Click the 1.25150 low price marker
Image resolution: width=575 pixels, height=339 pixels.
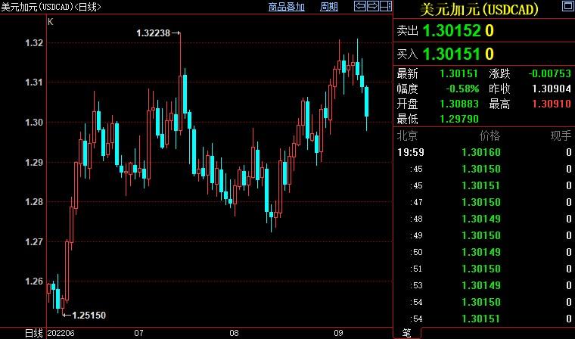pyautogui.click(x=89, y=314)
